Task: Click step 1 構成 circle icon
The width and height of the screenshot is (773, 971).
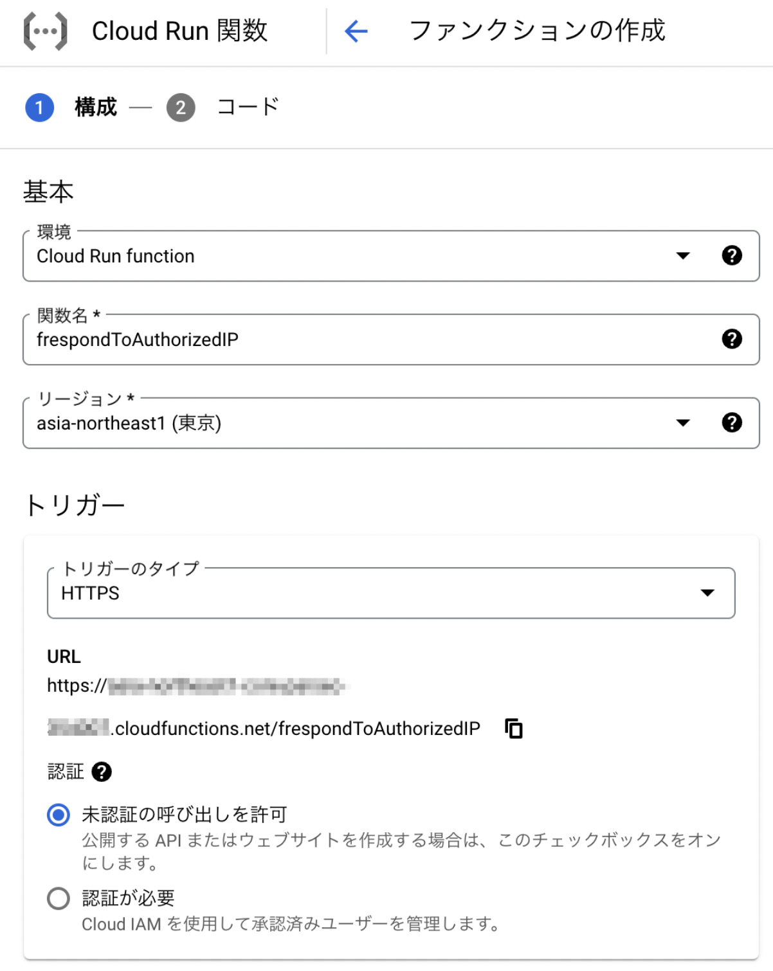Action: coord(39,107)
